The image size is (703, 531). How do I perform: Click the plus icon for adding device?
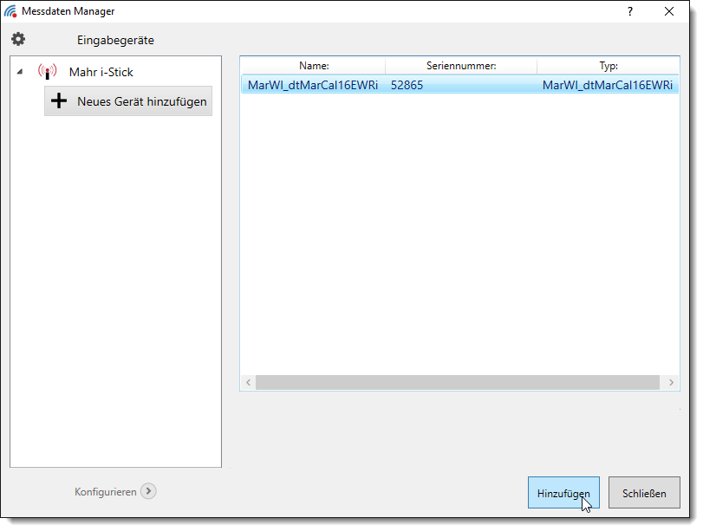pos(59,101)
